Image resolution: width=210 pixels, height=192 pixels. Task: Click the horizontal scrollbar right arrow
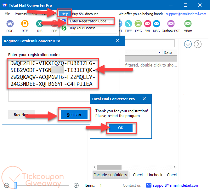coord(174,167)
